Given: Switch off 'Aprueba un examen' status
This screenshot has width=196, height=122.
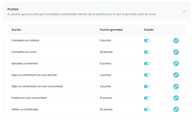Looking at the screenshot, I should click(147, 64).
